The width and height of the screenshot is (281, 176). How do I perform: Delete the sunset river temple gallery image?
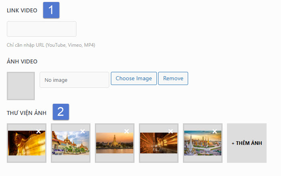point(126,131)
